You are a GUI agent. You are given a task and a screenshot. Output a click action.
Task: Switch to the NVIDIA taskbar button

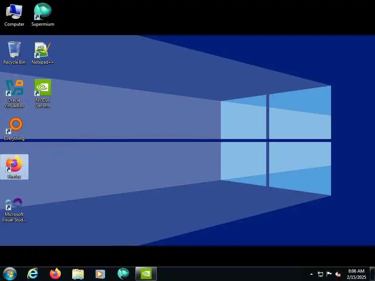(146, 274)
